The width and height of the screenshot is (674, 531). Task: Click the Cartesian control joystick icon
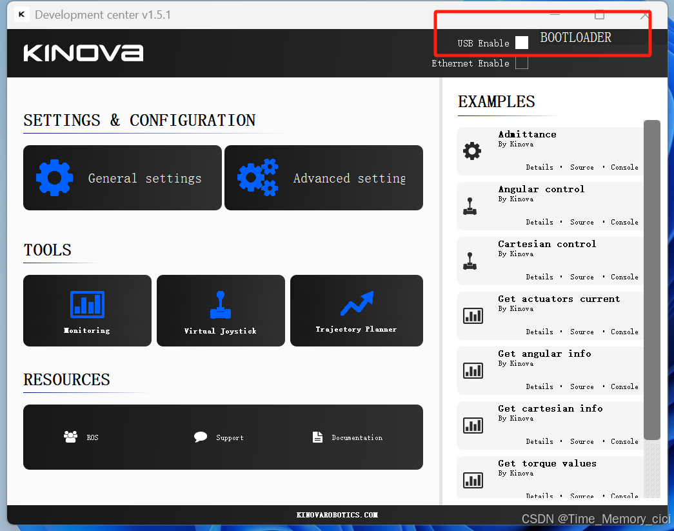[470, 261]
